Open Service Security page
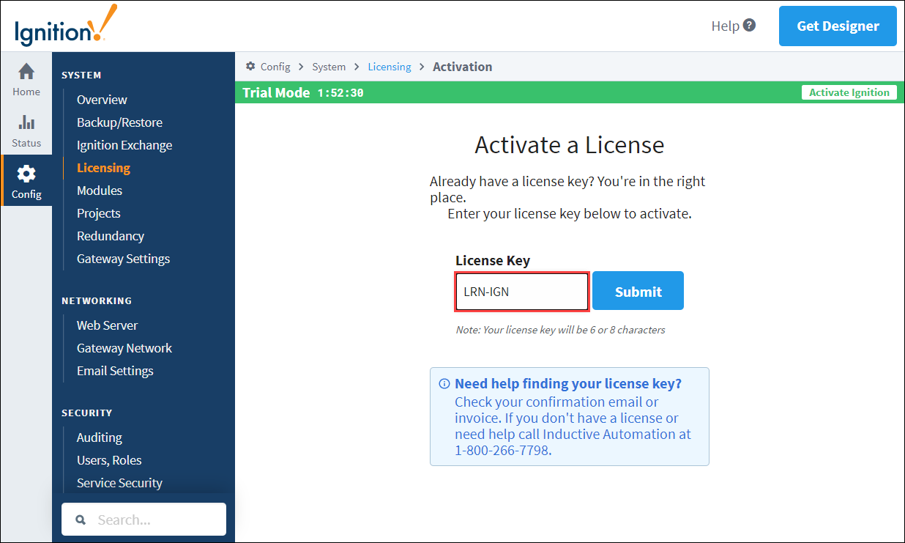The image size is (905, 543). pos(119,483)
